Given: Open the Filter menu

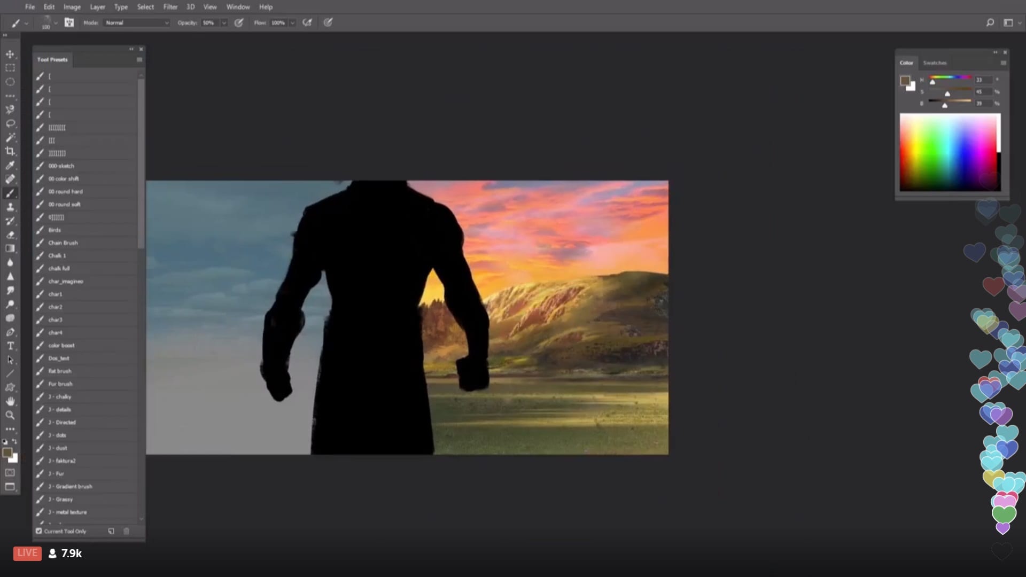Looking at the screenshot, I should 170,7.
